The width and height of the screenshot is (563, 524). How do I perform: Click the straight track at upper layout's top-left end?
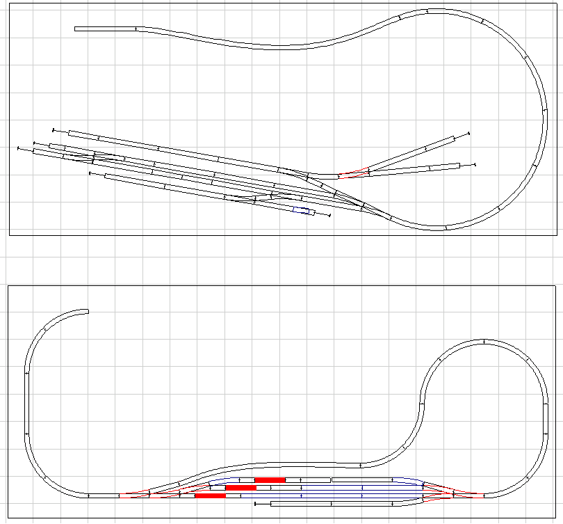point(105,29)
